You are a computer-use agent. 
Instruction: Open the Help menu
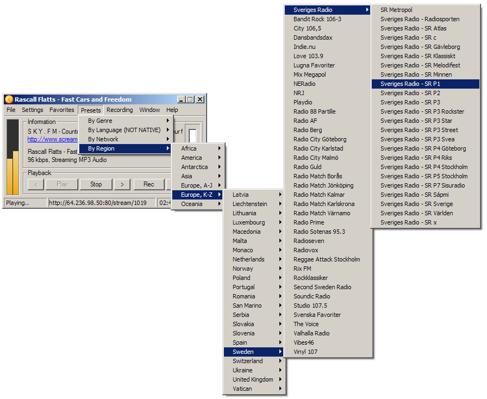(172, 110)
